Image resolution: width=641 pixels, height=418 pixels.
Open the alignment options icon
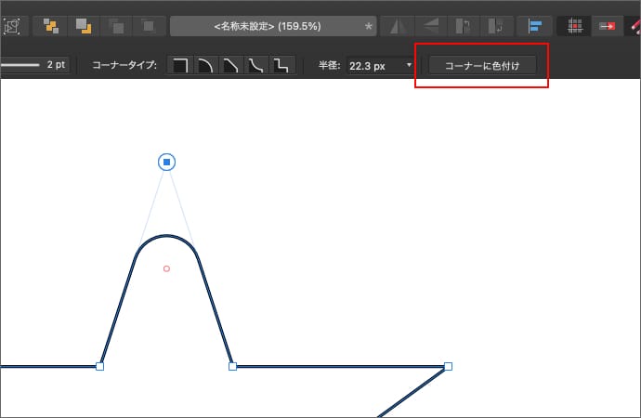click(x=535, y=25)
